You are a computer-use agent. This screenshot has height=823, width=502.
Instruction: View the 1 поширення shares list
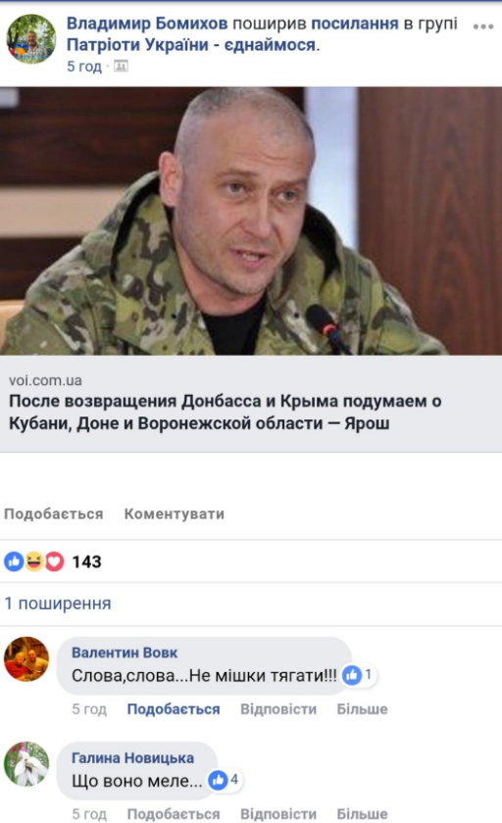[58, 604]
